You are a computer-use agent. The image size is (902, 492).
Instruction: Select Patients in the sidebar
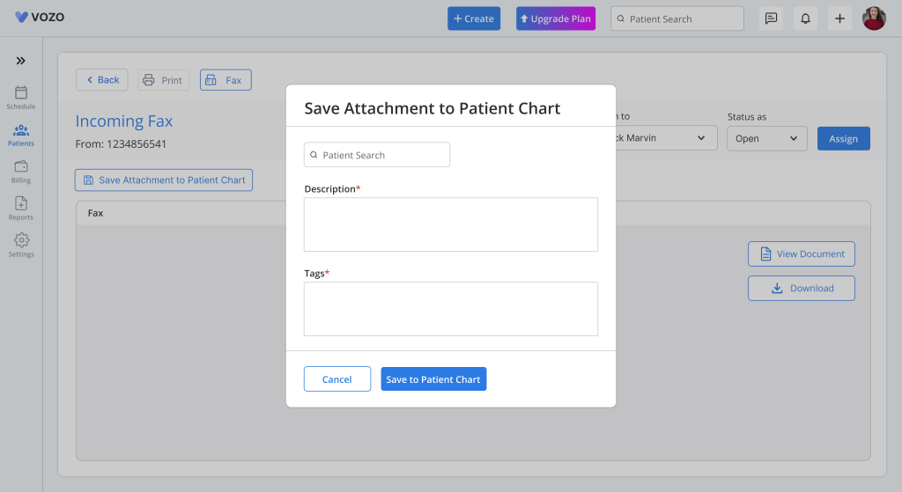(21, 135)
